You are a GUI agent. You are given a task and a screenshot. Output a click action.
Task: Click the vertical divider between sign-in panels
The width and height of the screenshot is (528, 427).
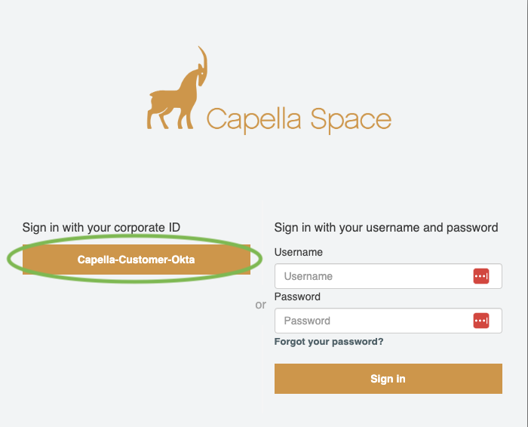pos(262,355)
